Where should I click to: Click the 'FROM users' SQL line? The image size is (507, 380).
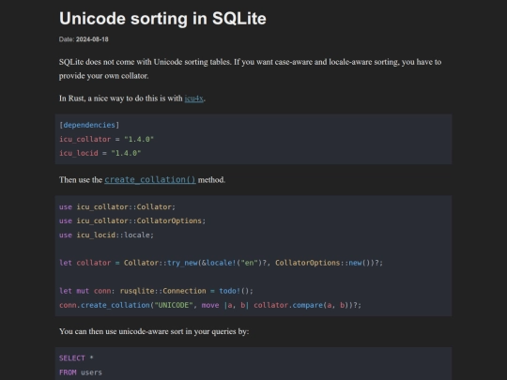click(80, 372)
